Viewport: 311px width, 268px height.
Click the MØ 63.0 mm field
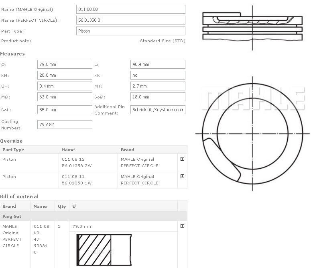click(x=65, y=97)
